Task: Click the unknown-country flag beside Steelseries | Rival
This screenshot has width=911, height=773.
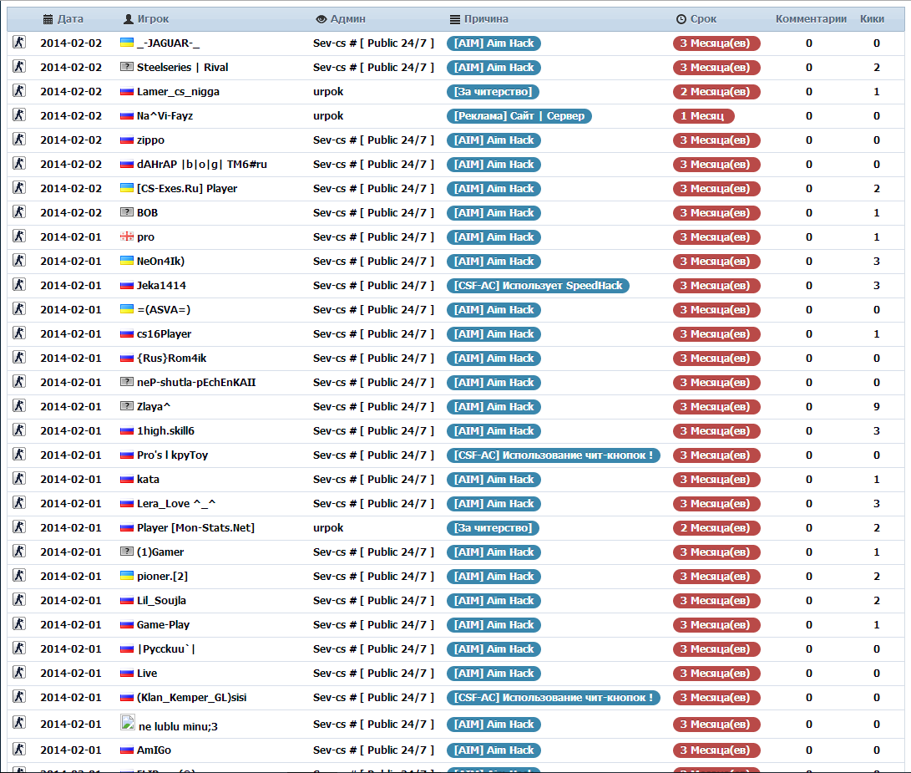Action: [x=127, y=67]
